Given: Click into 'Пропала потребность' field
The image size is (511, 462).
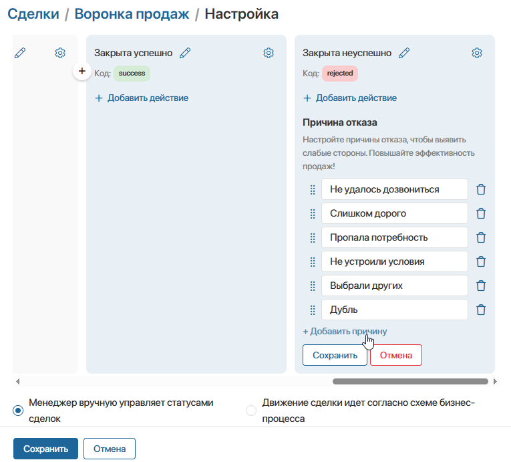Looking at the screenshot, I should pyautogui.click(x=395, y=237).
